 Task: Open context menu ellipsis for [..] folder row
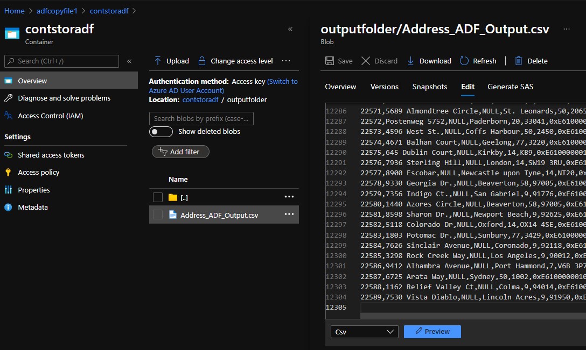pyautogui.click(x=289, y=197)
